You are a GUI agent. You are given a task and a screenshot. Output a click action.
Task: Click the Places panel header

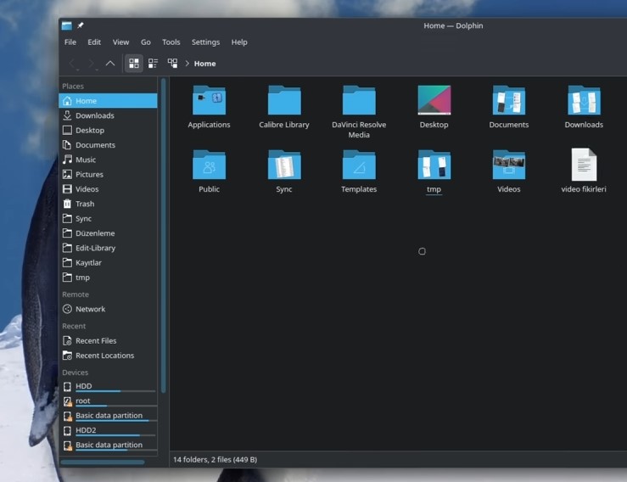[73, 86]
